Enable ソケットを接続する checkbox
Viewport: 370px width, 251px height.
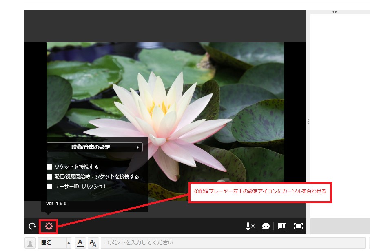tap(49, 167)
